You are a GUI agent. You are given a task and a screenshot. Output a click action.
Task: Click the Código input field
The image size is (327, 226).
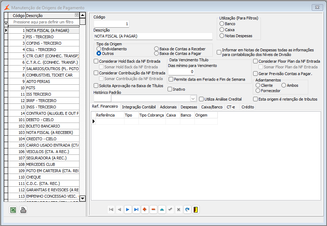111,24
